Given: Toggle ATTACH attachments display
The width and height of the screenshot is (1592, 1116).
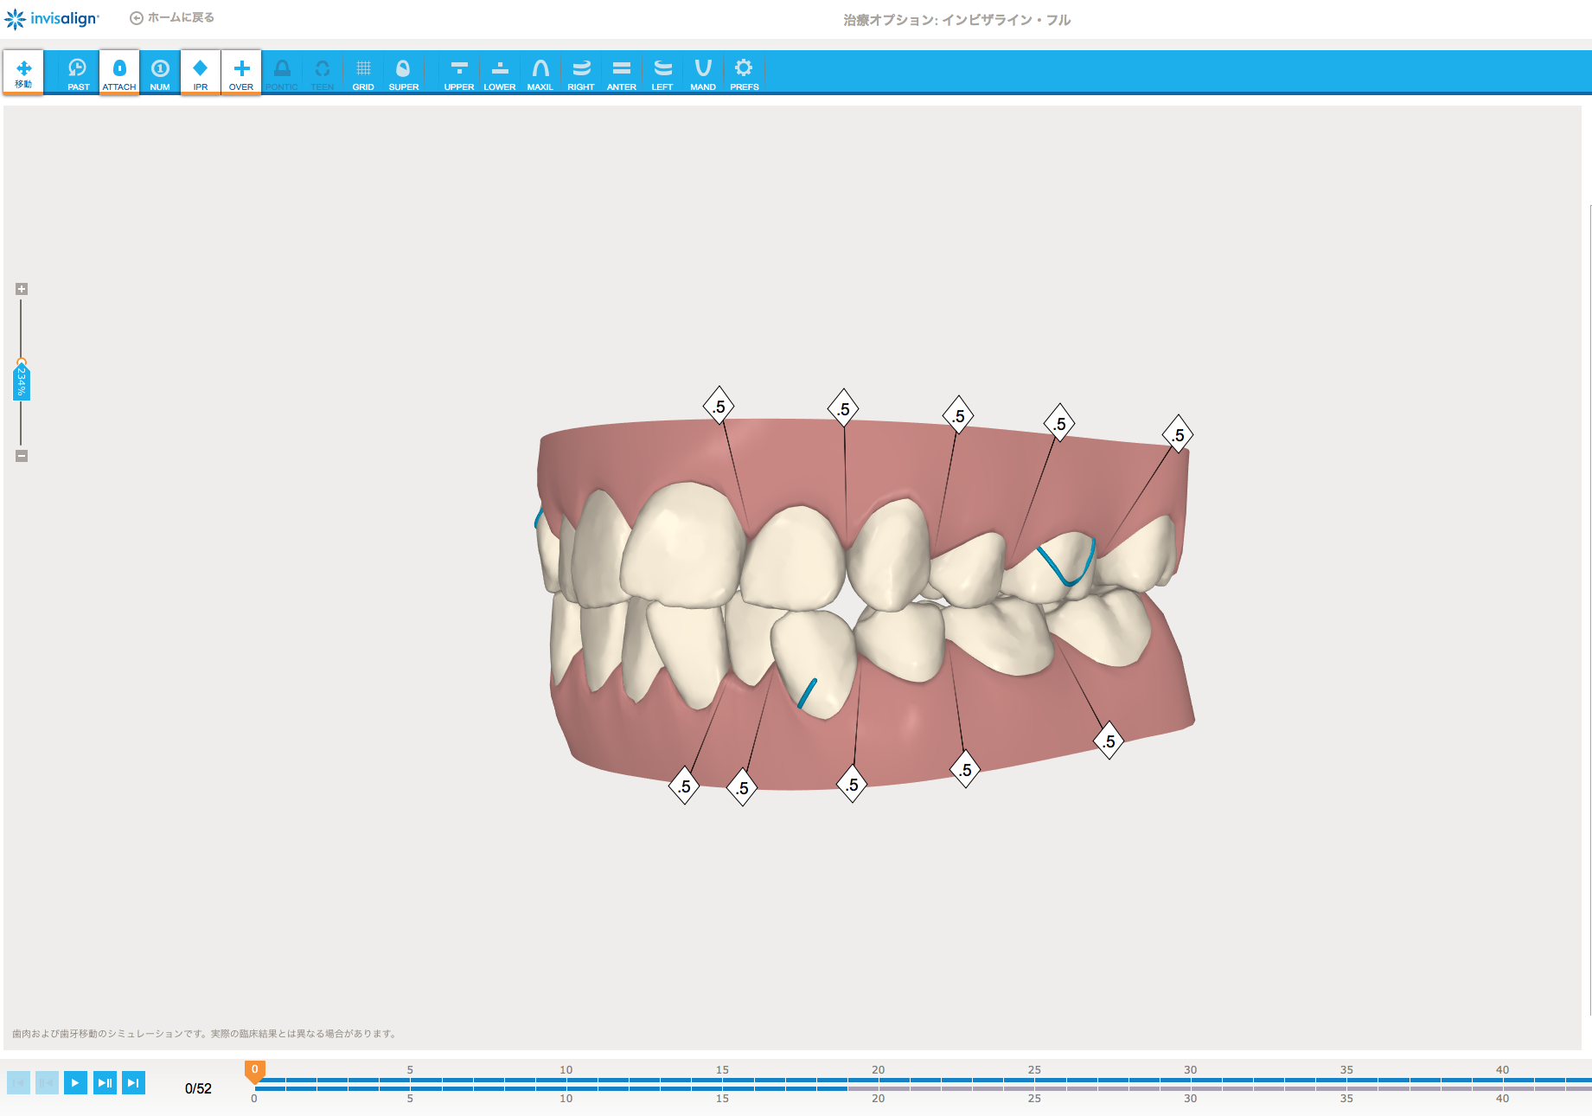Looking at the screenshot, I should coord(119,72).
